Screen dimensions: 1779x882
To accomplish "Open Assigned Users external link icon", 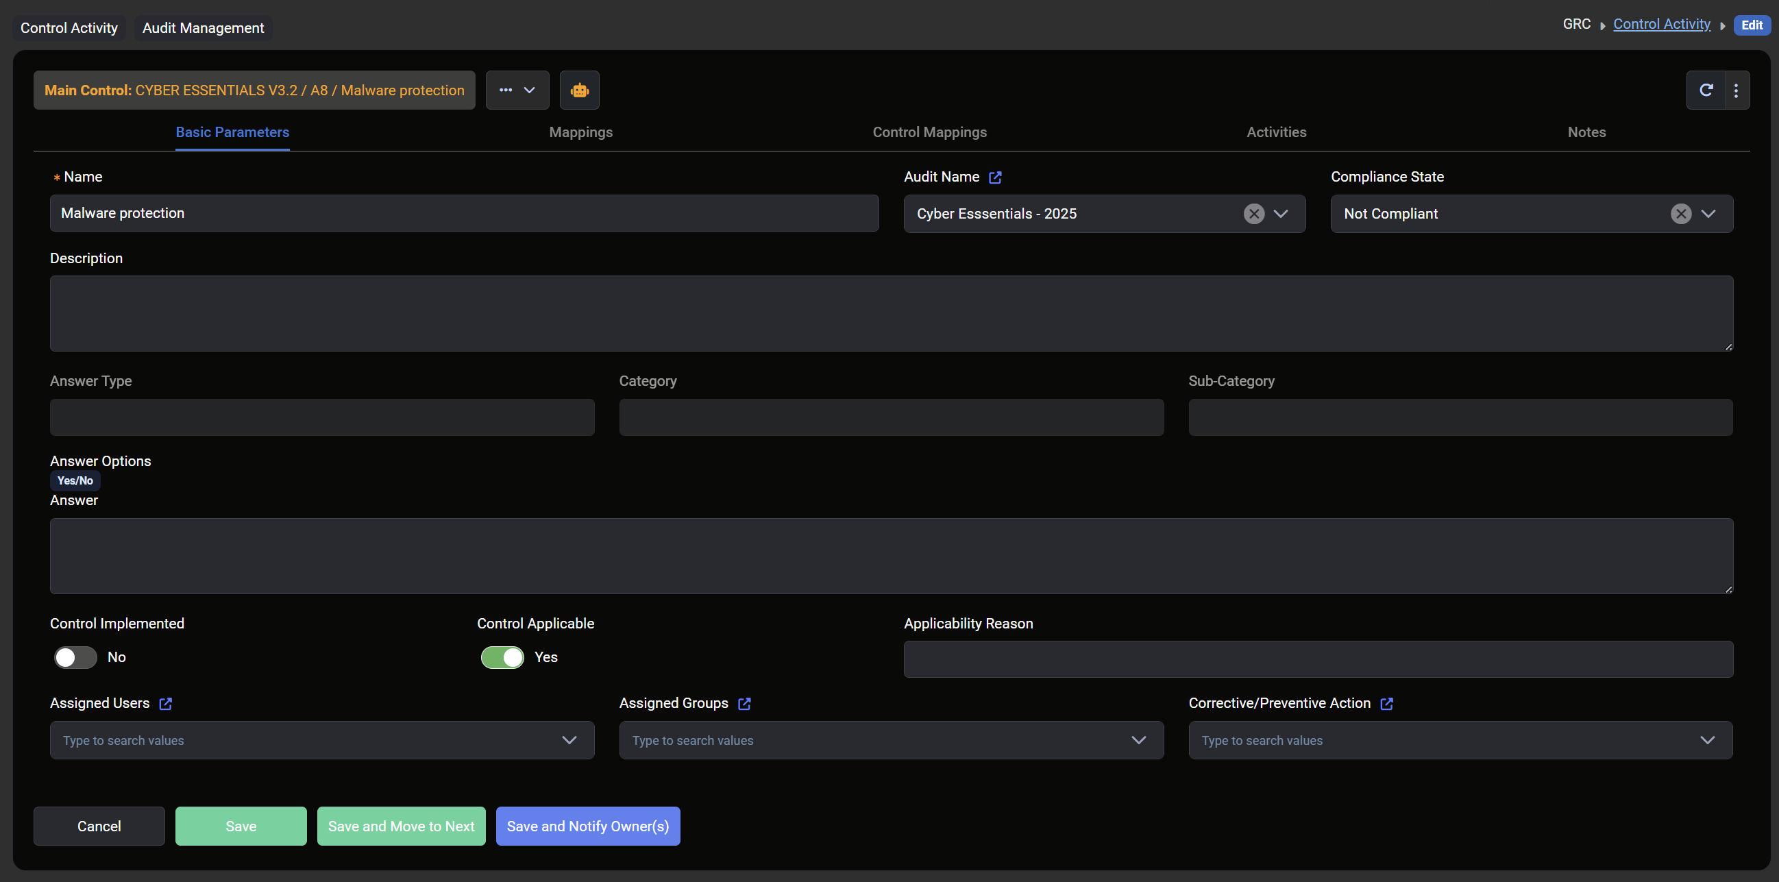I will [x=166, y=703].
